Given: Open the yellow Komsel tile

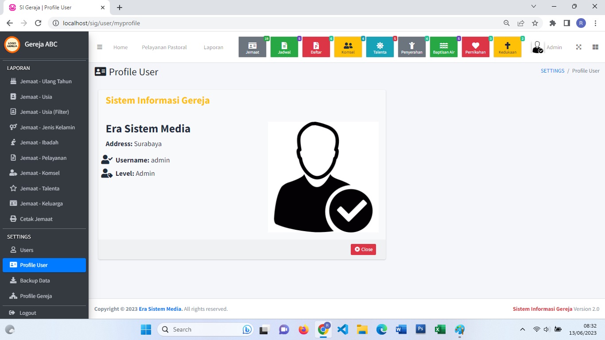Looking at the screenshot, I should [x=348, y=47].
